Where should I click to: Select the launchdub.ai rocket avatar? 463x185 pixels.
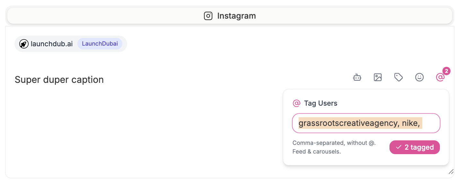(24, 44)
